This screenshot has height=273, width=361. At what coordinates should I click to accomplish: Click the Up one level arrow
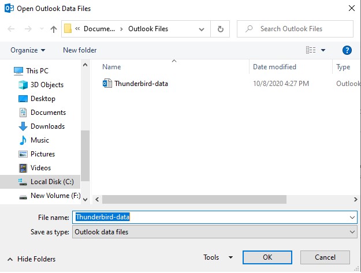coord(54,29)
